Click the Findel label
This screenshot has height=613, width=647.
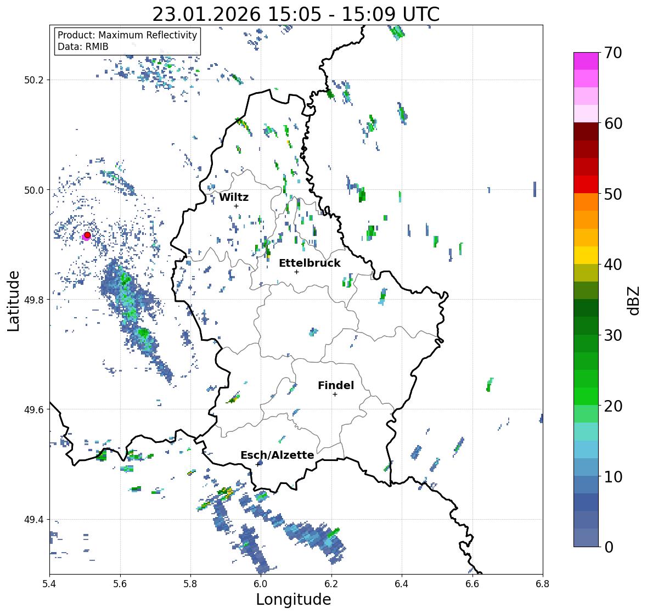(x=336, y=385)
